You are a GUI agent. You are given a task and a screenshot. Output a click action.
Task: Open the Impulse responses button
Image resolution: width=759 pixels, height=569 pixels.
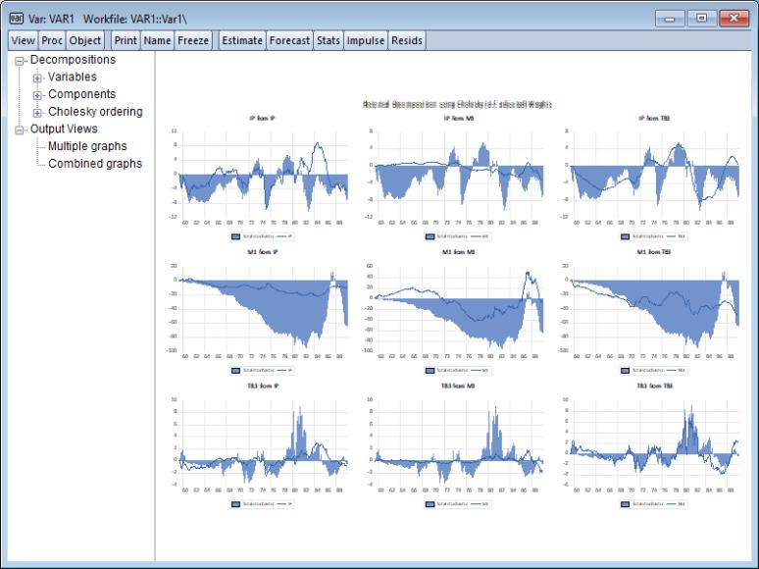366,41
